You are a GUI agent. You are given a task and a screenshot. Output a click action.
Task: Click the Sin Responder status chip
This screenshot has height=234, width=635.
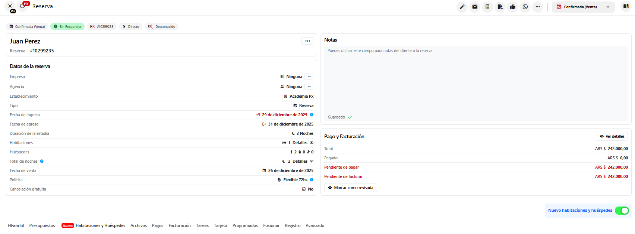pyautogui.click(x=67, y=26)
